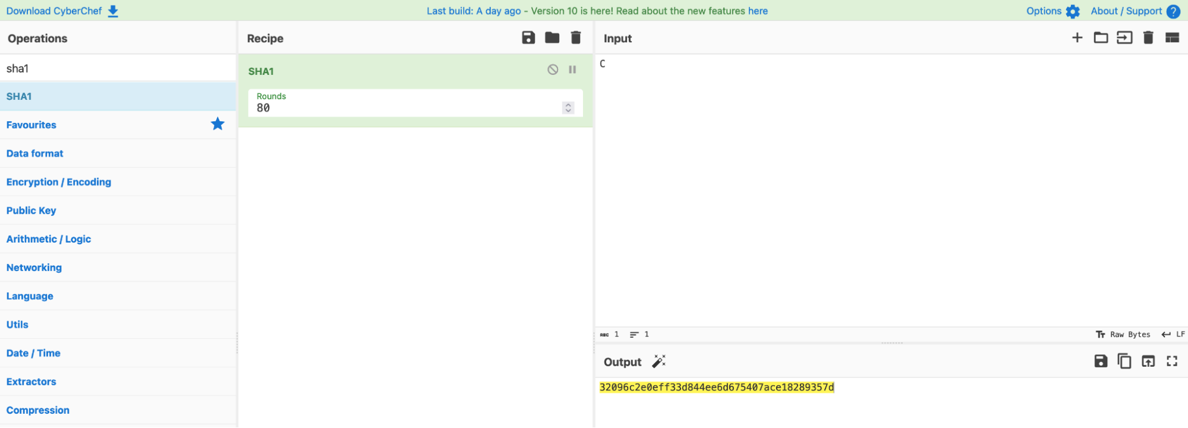Viewport: 1188px width, 428px height.
Task: Maximise the output pane
Action: [1172, 361]
